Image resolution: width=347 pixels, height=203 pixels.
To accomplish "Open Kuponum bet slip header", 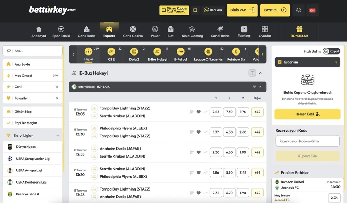I will [x=307, y=62].
